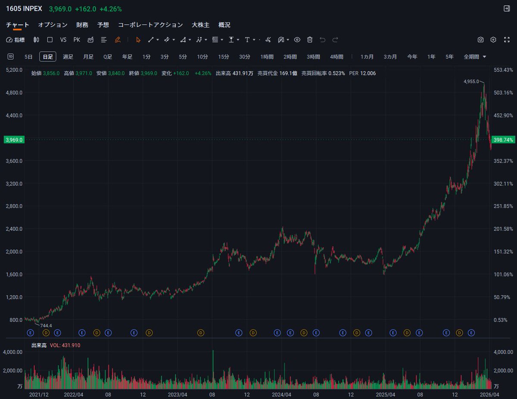Select the parallel channel drawing tool
517x399 pixels.
click(167, 40)
